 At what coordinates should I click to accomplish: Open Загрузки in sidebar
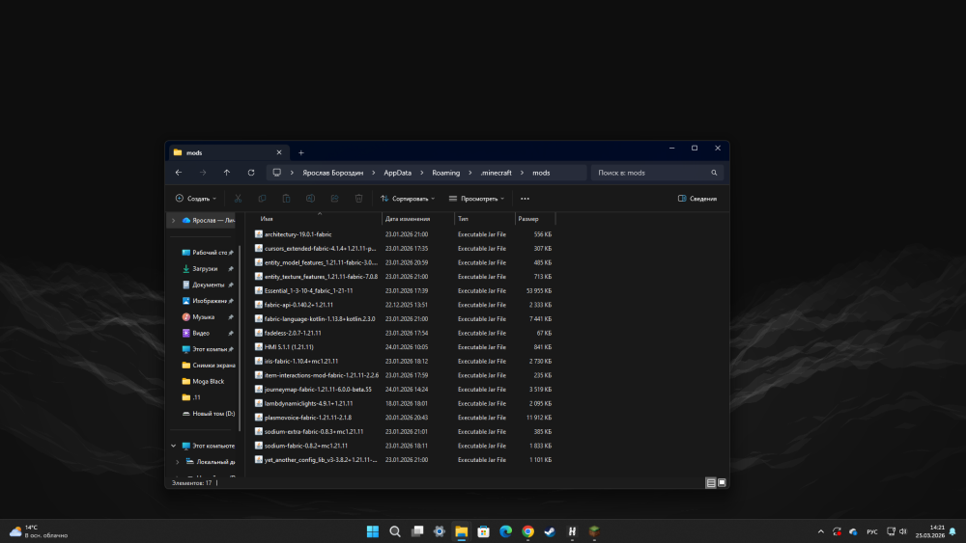(207, 269)
